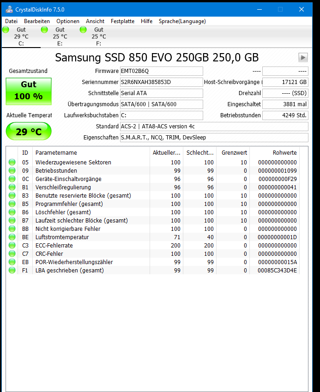Click the Aktueller... column header
Viewport: 320px width, 392px height.
167,152
